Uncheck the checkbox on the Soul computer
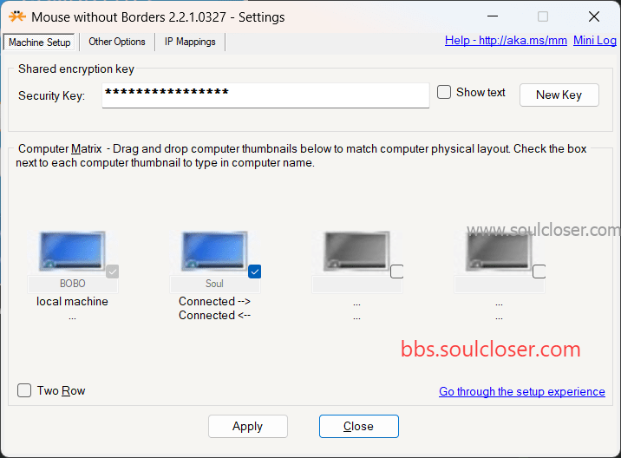The width and height of the screenshot is (621, 458). coord(255,272)
